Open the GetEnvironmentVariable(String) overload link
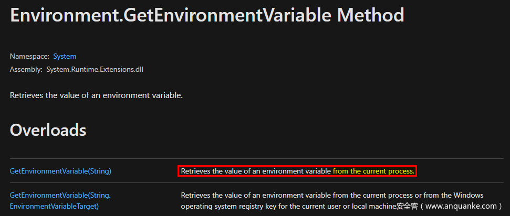 (x=60, y=171)
